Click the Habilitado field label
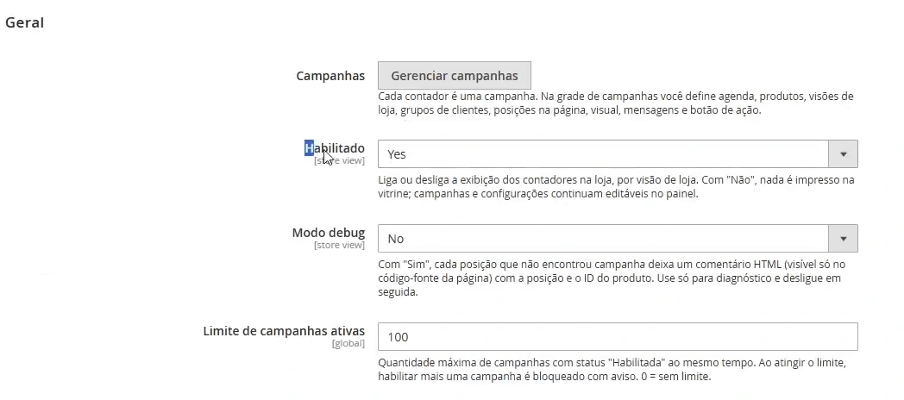The height and width of the screenshot is (400, 904). point(335,148)
